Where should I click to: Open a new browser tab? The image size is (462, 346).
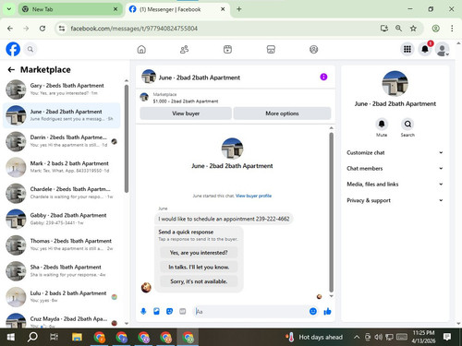[239, 9]
